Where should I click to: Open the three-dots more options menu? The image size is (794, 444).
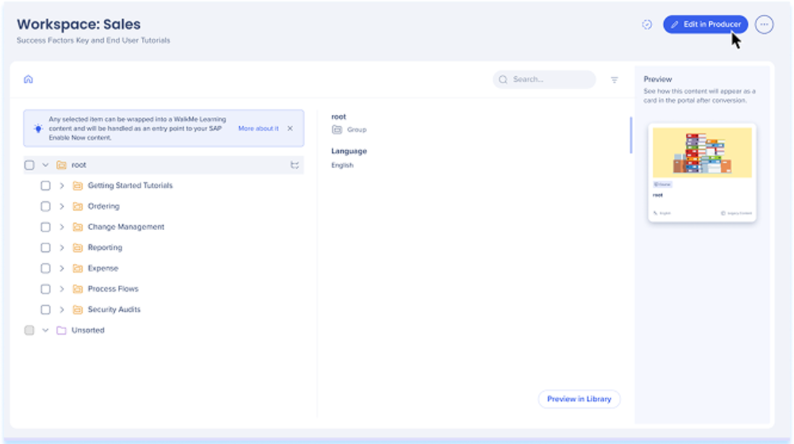764,25
